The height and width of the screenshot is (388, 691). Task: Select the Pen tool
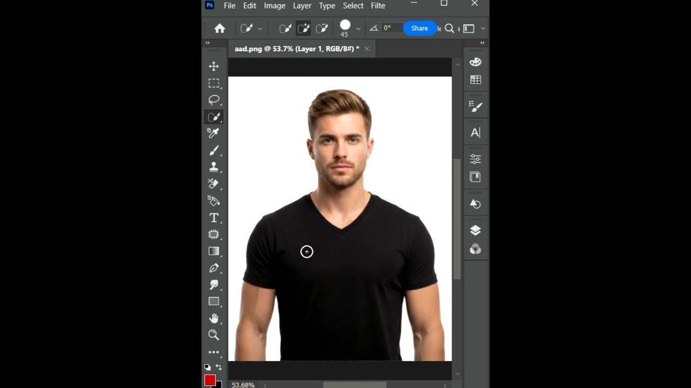pyautogui.click(x=214, y=268)
